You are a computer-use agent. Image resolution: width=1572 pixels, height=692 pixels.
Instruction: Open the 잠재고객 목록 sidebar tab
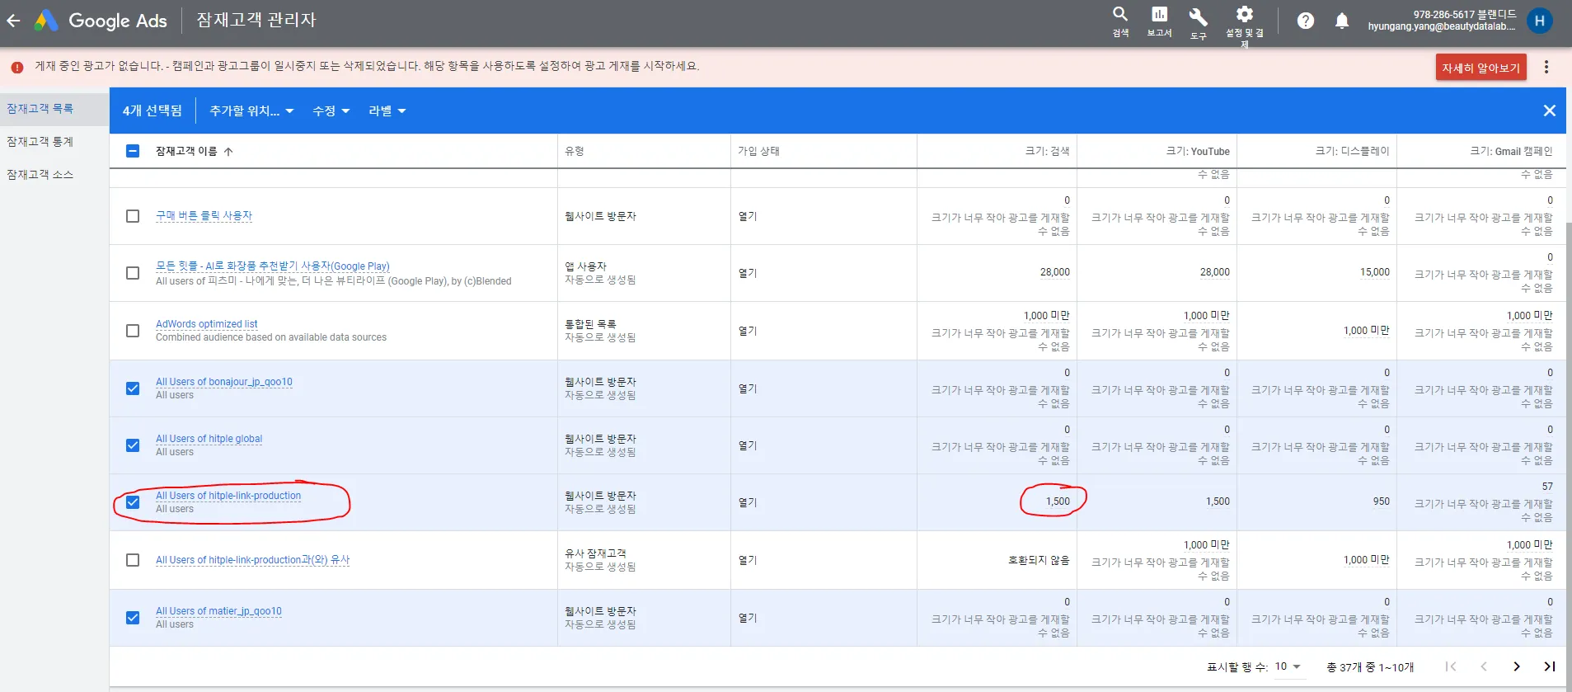[x=54, y=109]
